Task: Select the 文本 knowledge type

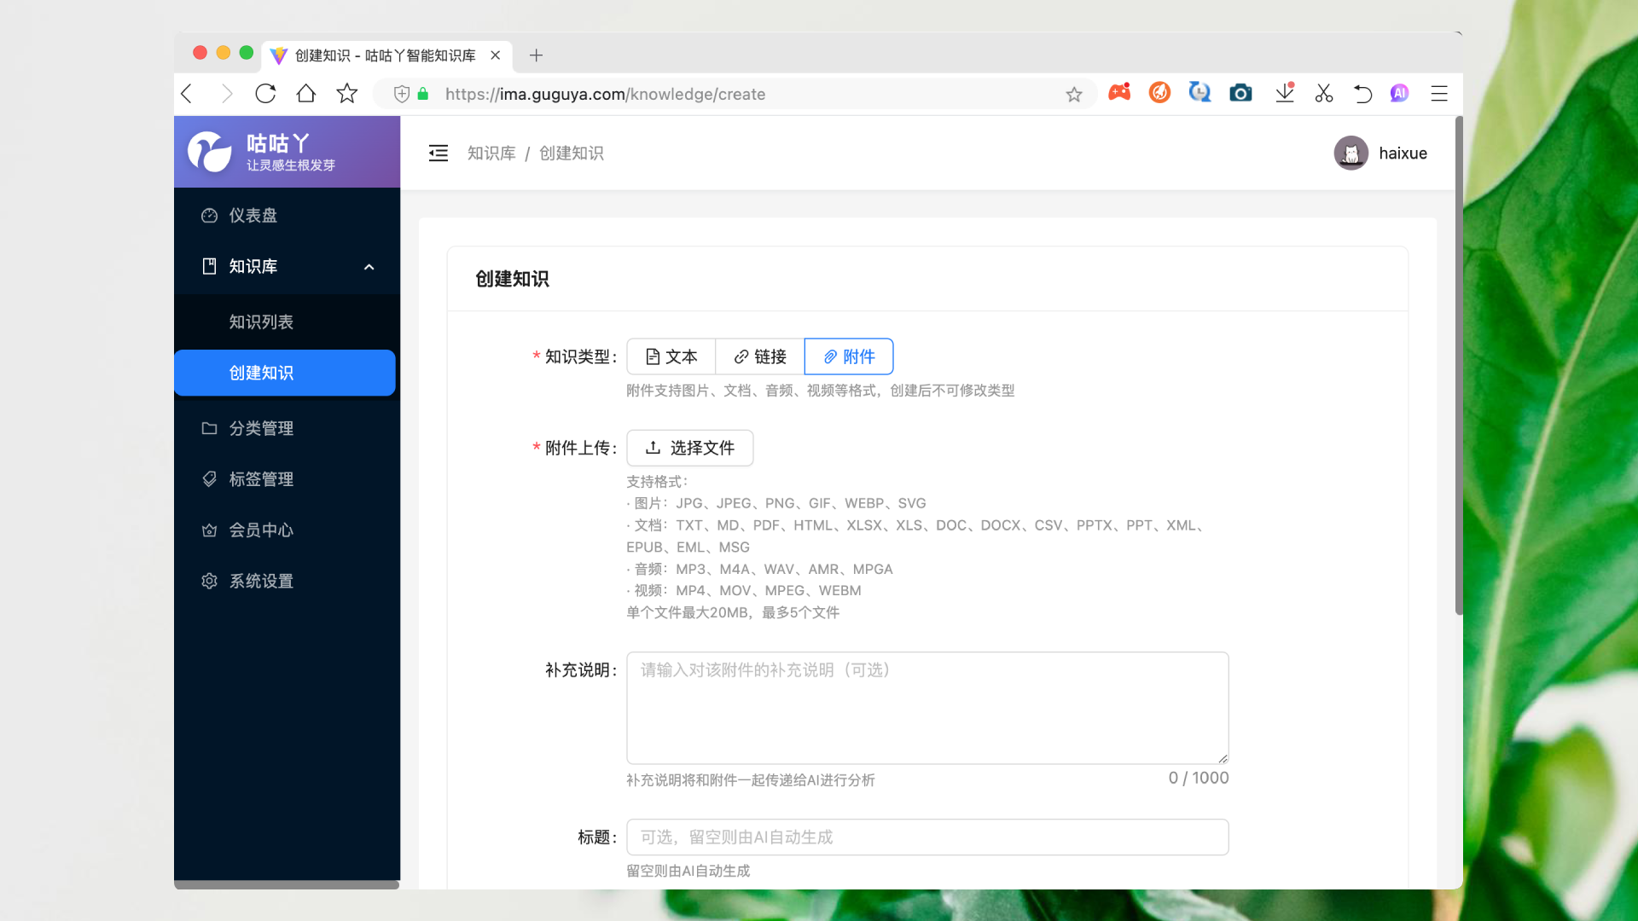Action: [671, 356]
